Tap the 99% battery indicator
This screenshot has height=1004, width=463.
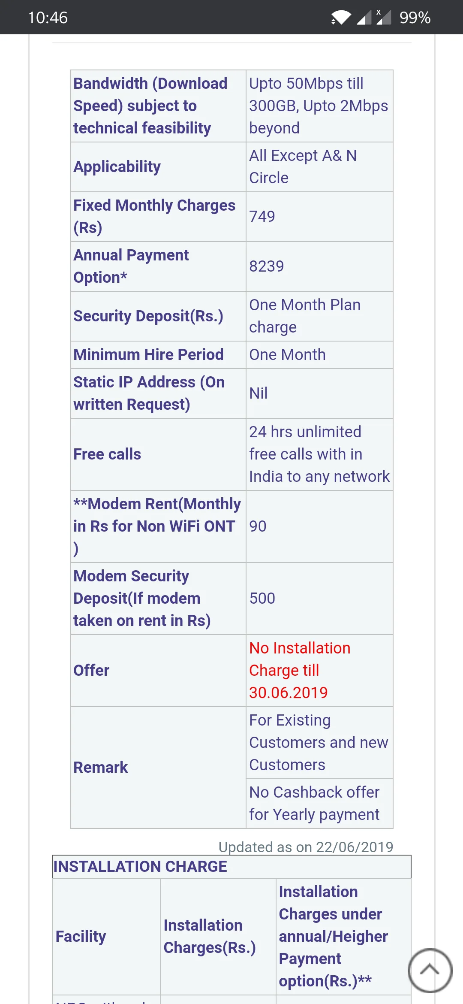[415, 18]
